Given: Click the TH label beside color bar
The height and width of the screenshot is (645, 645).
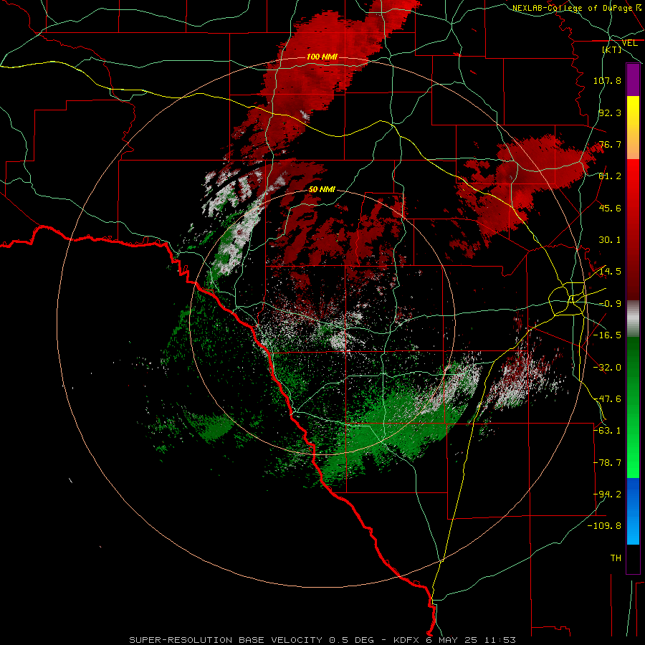Looking at the screenshot, I should click(x=616, y=558).
